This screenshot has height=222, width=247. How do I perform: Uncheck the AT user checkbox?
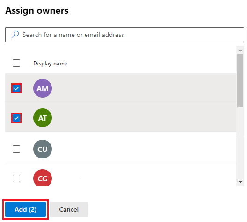(x=16, y=118)
